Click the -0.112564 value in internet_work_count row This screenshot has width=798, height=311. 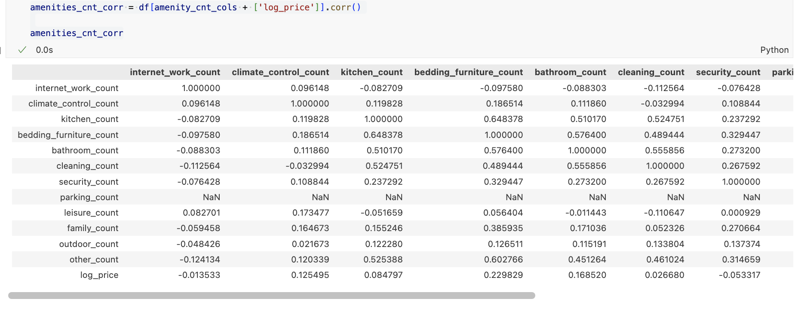click(663, 88)
